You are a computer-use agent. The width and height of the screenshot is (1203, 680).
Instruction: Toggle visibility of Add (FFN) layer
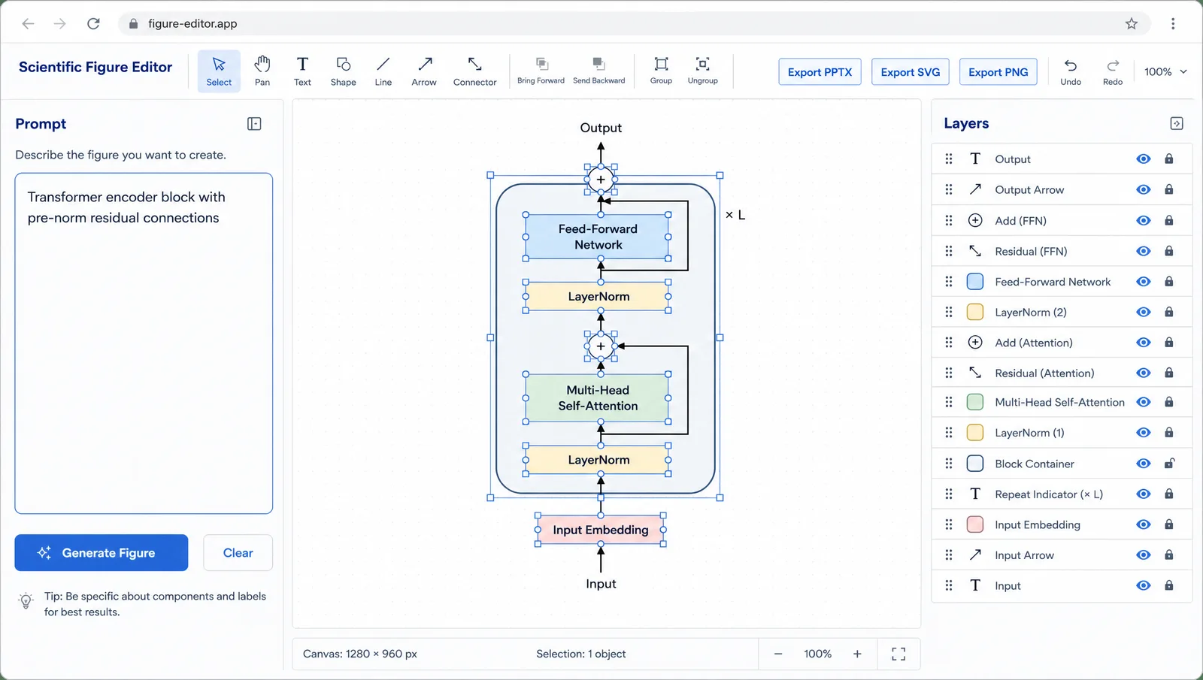click(x=1144, y=220)
